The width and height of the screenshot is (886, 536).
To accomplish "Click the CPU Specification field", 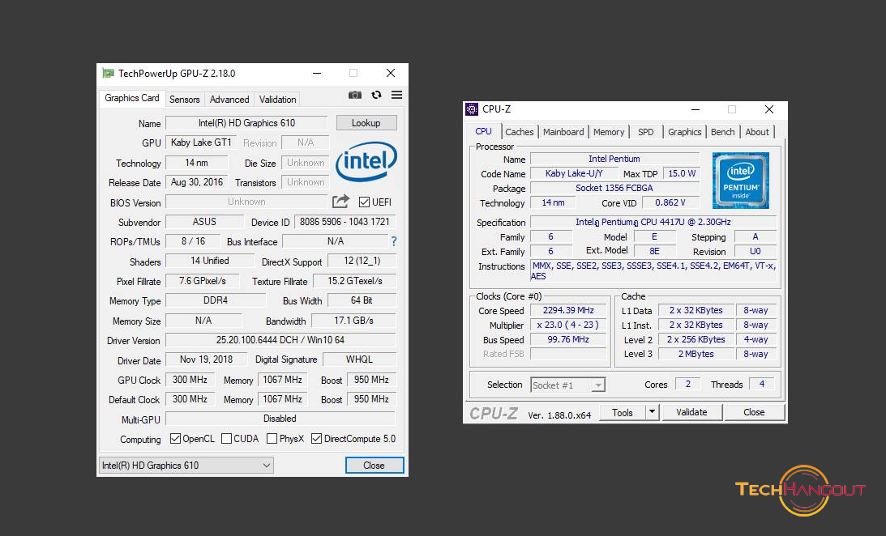I will 653,223.
